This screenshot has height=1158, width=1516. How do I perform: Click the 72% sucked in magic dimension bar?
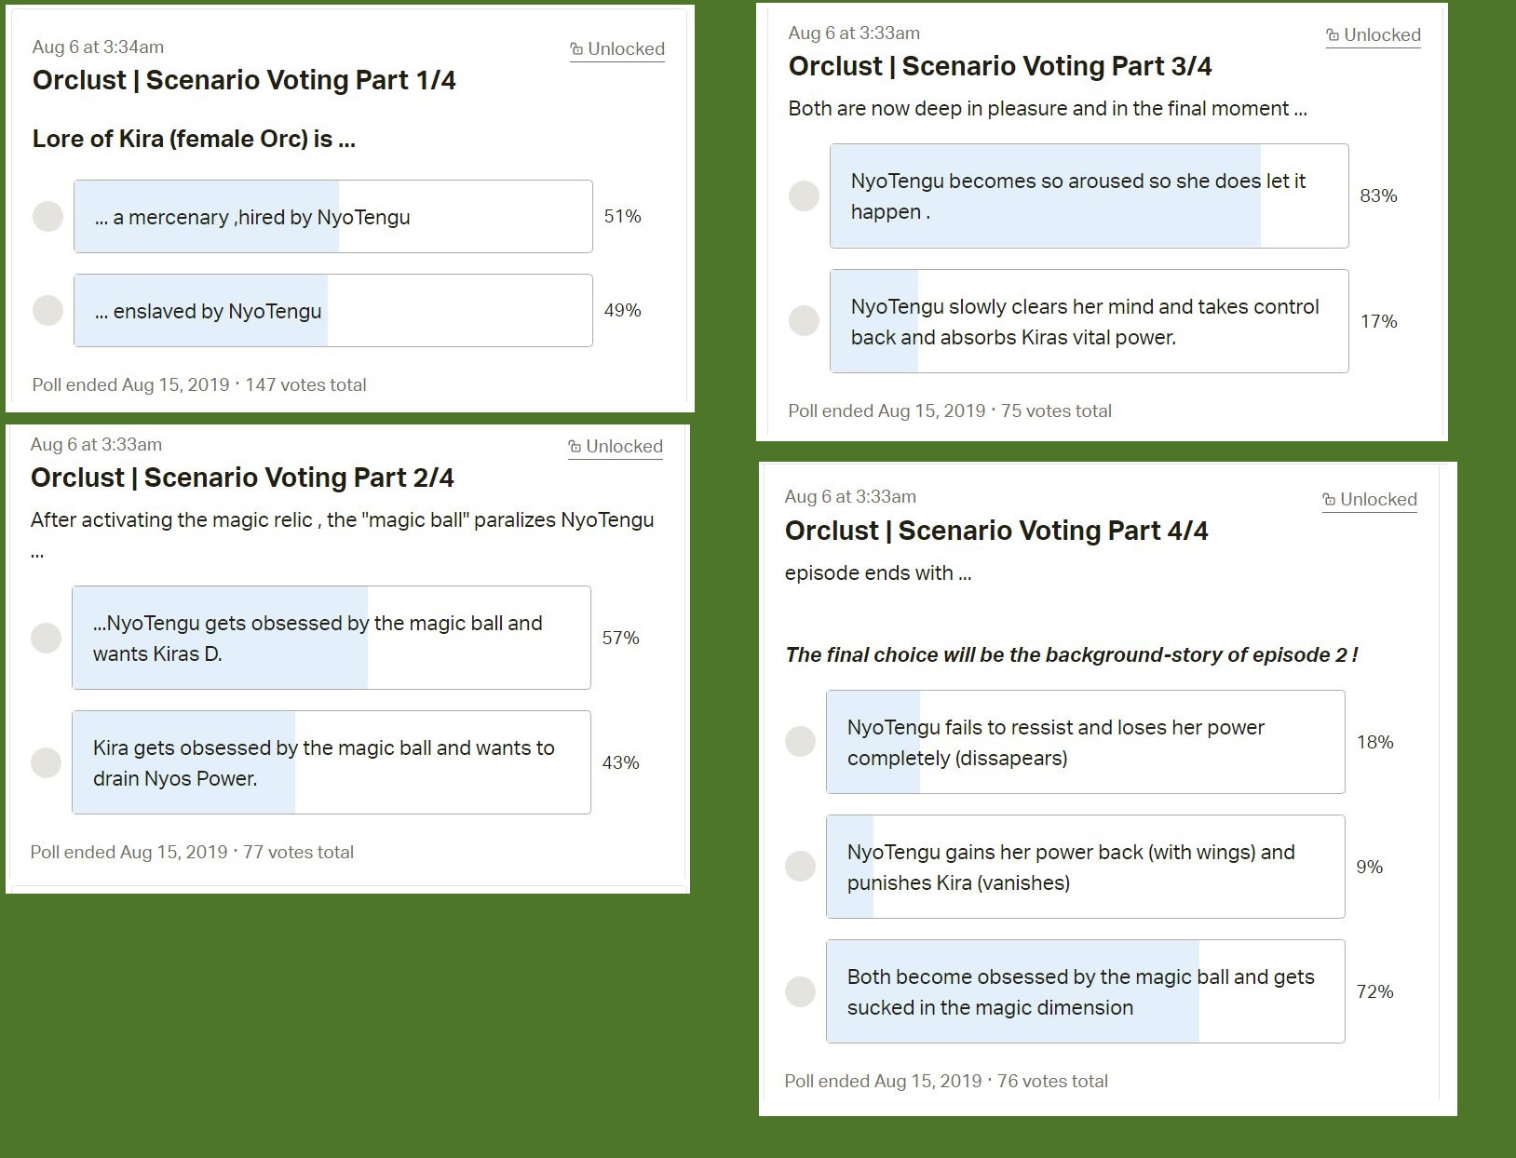click(1085, 991)
